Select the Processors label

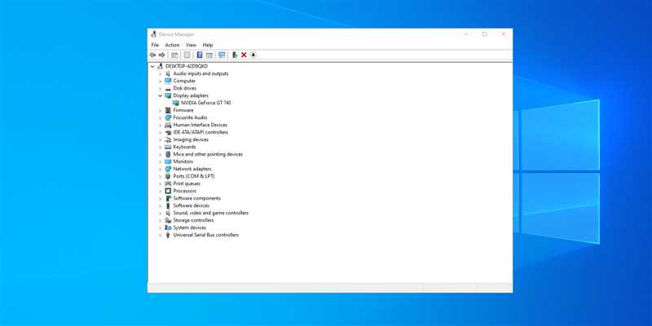[x=185, y=191]
